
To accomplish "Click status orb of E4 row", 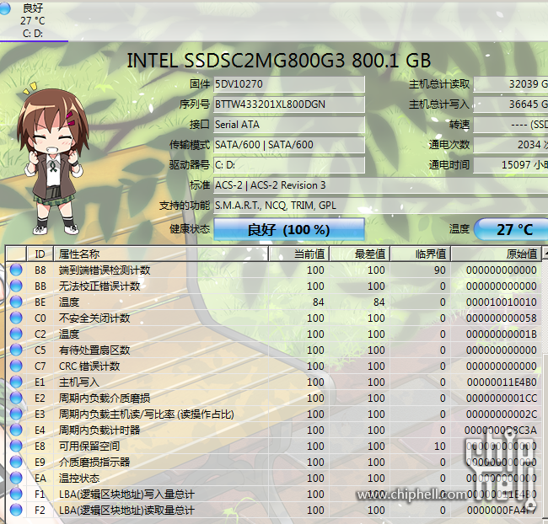I will click(x=16, y=430).
